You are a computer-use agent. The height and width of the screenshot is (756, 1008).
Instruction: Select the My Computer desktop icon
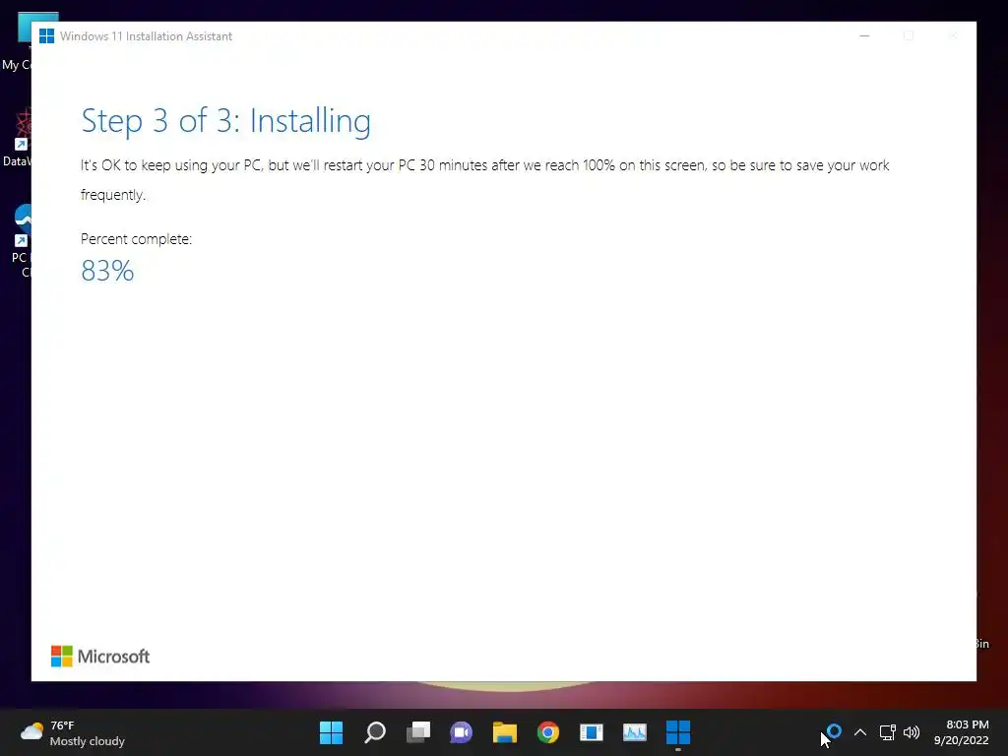pyautogui.click(x=20, y=41)
